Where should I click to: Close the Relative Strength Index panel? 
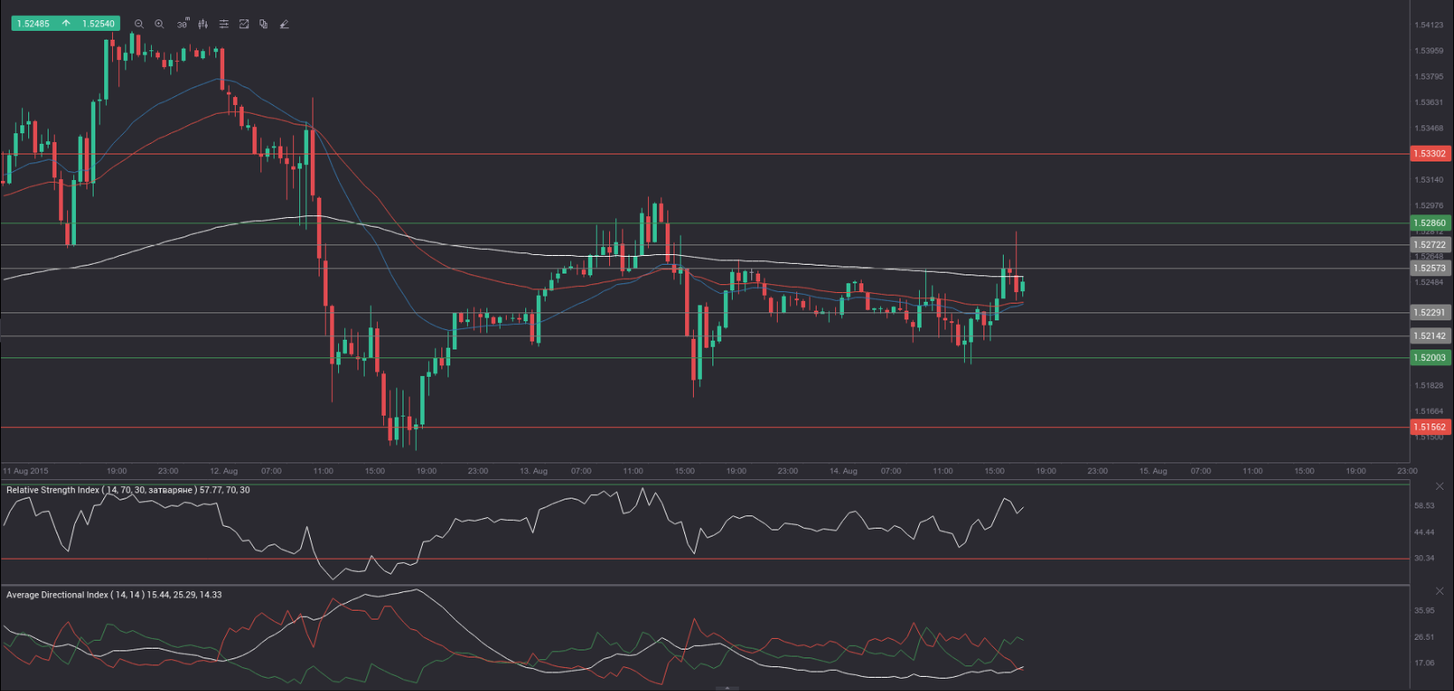point(1440,486)
